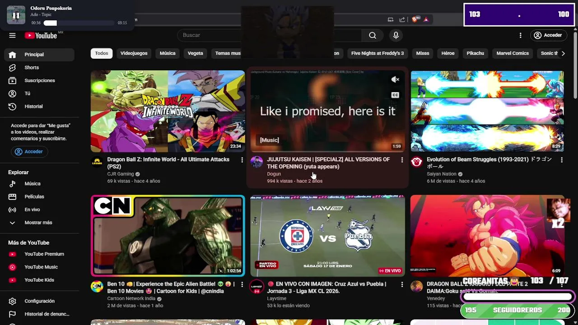Open options menu for Ben 10 video
This screenshot has width=578, height=325.
(x=242, y=284)
